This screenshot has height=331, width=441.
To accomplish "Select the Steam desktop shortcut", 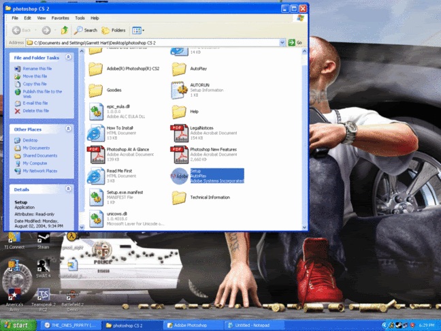I will [44, 241].
